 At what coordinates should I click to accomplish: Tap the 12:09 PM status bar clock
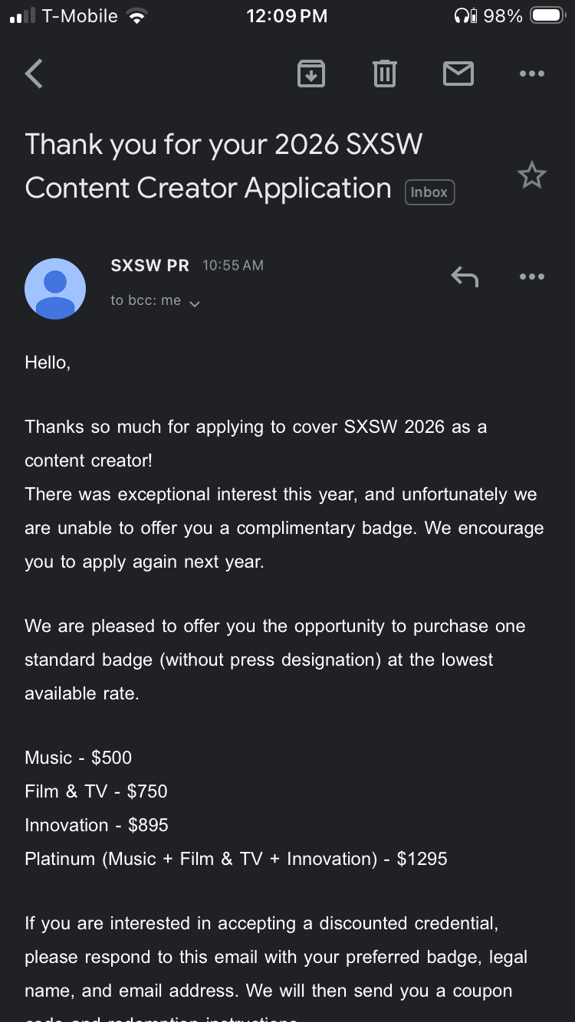(x=287, y=16)
